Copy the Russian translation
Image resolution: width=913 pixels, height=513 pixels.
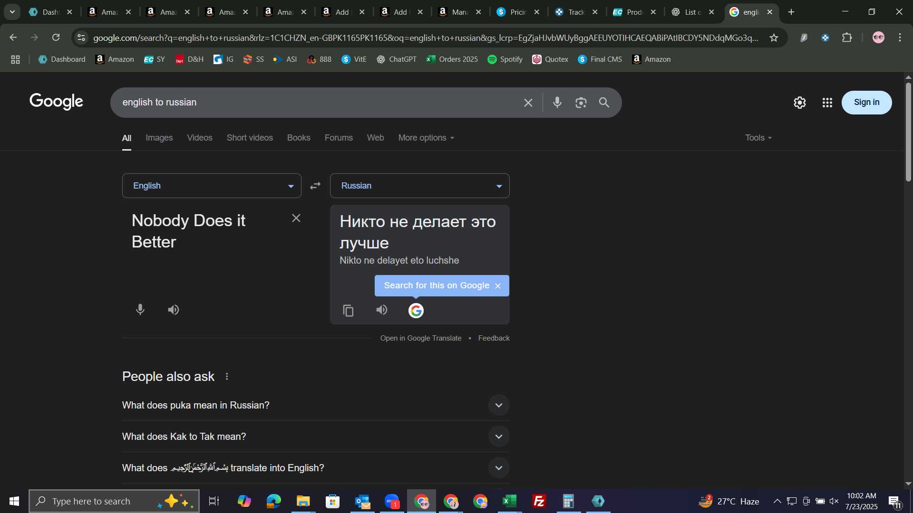[x=348, y=311]
